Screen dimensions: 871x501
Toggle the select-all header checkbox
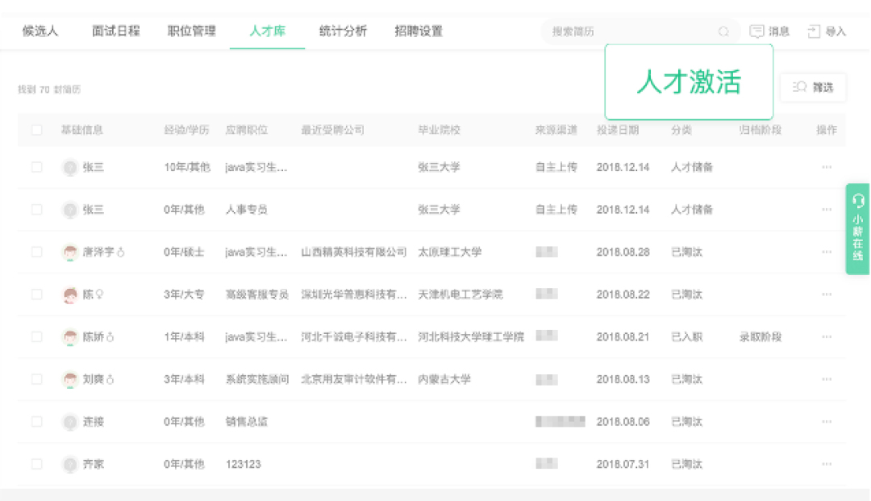click(36, 130)
